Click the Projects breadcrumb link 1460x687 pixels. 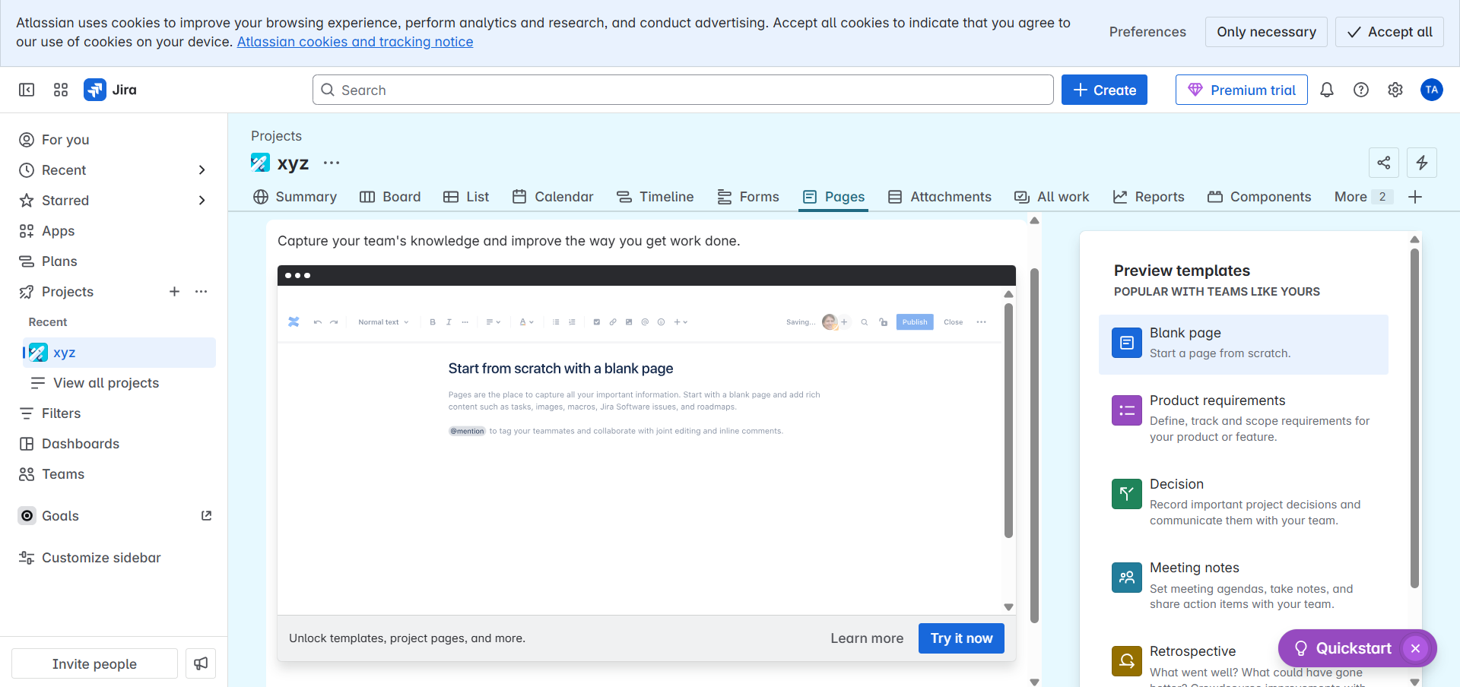click(x=276, y=136)
